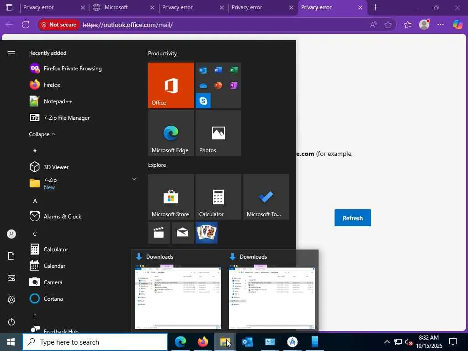Open Excel from the Productivity tile group
Viewport: 468px width, 351px height.
[x=234, y=70]
